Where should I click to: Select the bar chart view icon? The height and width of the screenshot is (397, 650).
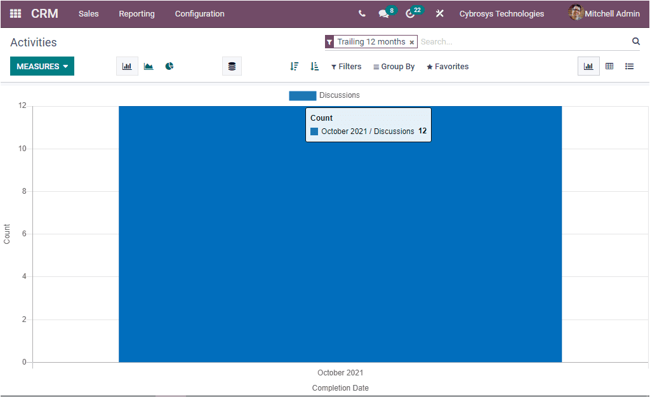127,66
